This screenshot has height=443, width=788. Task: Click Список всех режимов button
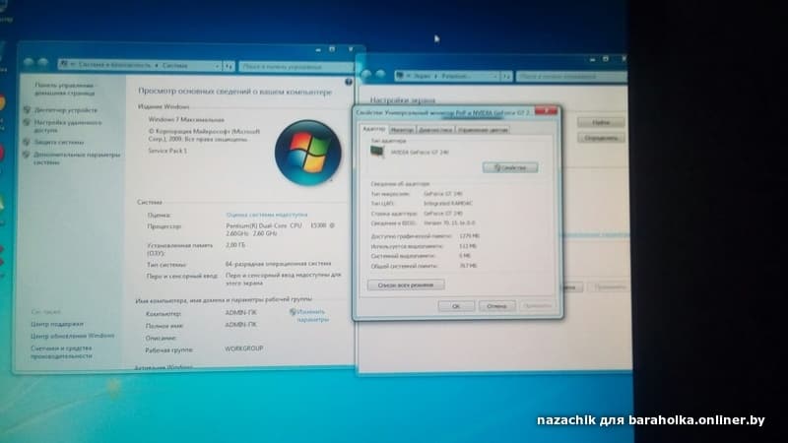406,285
